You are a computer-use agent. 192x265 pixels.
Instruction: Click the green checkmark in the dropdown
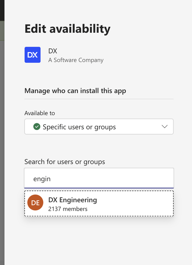(x=37, y=127)
